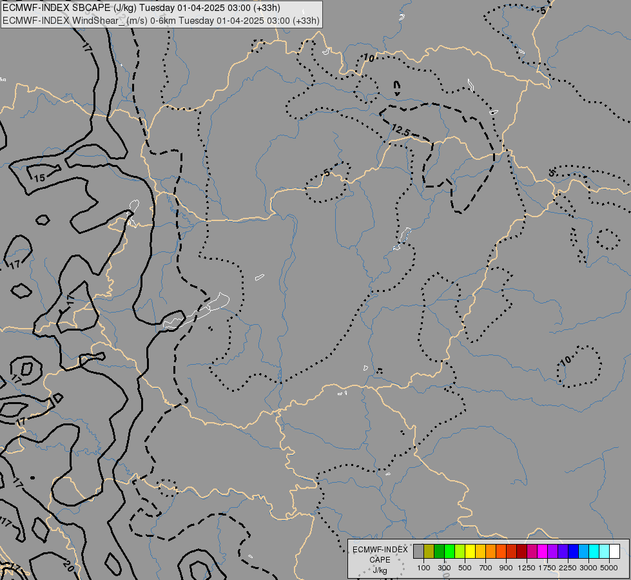Pick the yellow-green legend swatch
Viewport: 631px width, 580px height.
click(x=460, y=551)
